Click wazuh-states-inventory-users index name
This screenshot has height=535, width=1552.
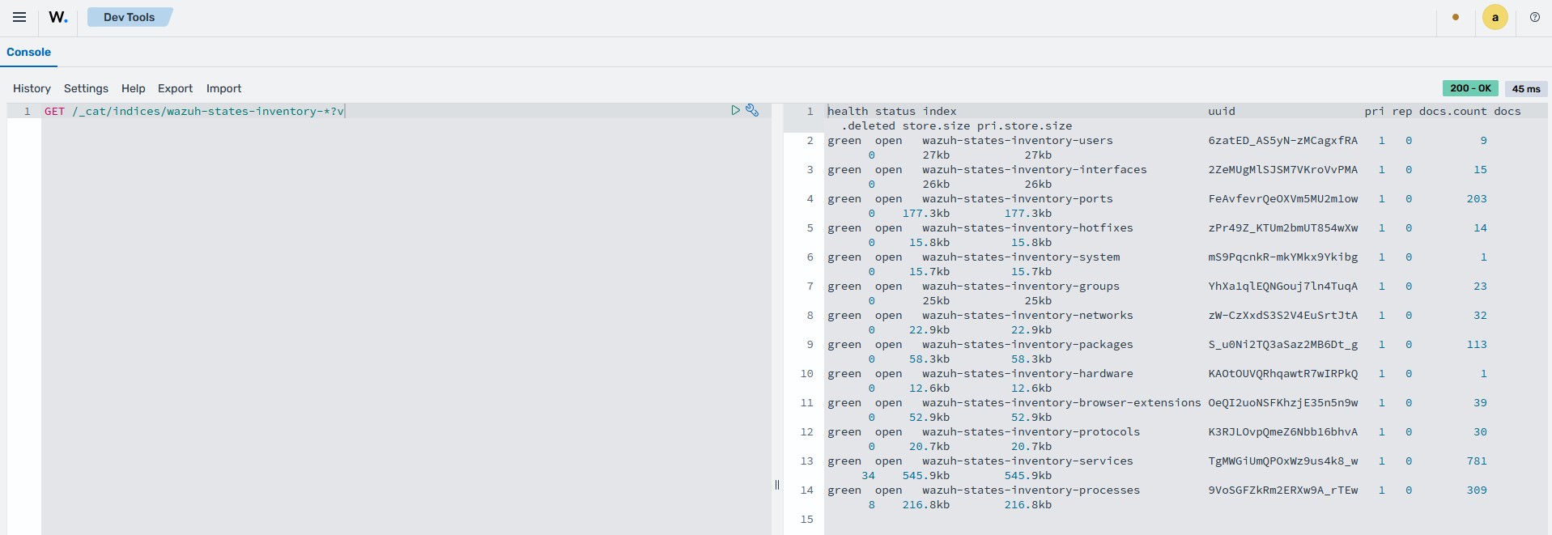[x=1018, y=140]
